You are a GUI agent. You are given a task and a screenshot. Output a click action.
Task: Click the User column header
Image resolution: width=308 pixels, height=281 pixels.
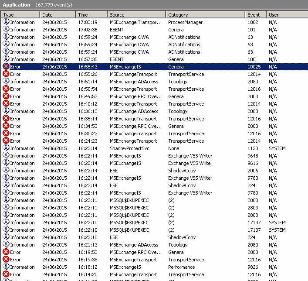tap(287, 15)
